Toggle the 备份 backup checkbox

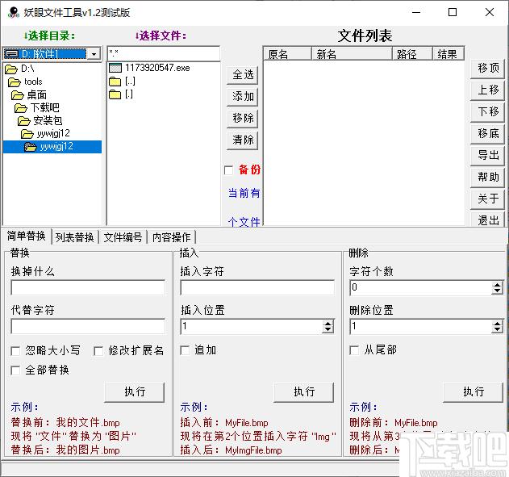tap(228, 170)
